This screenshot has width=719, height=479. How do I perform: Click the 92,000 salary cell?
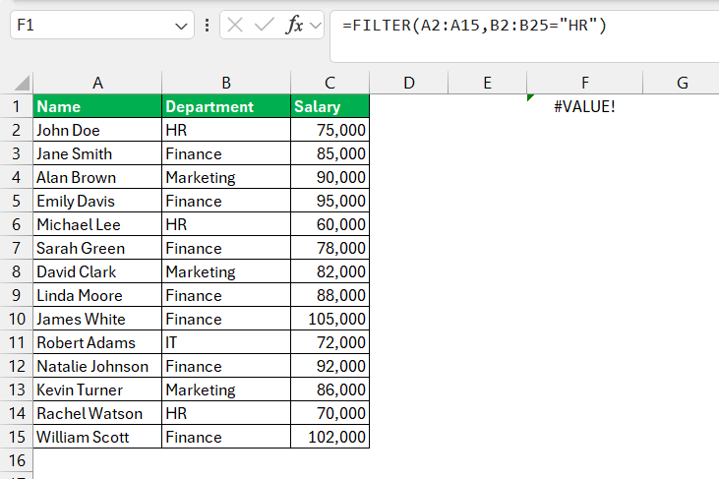[330, 366]
